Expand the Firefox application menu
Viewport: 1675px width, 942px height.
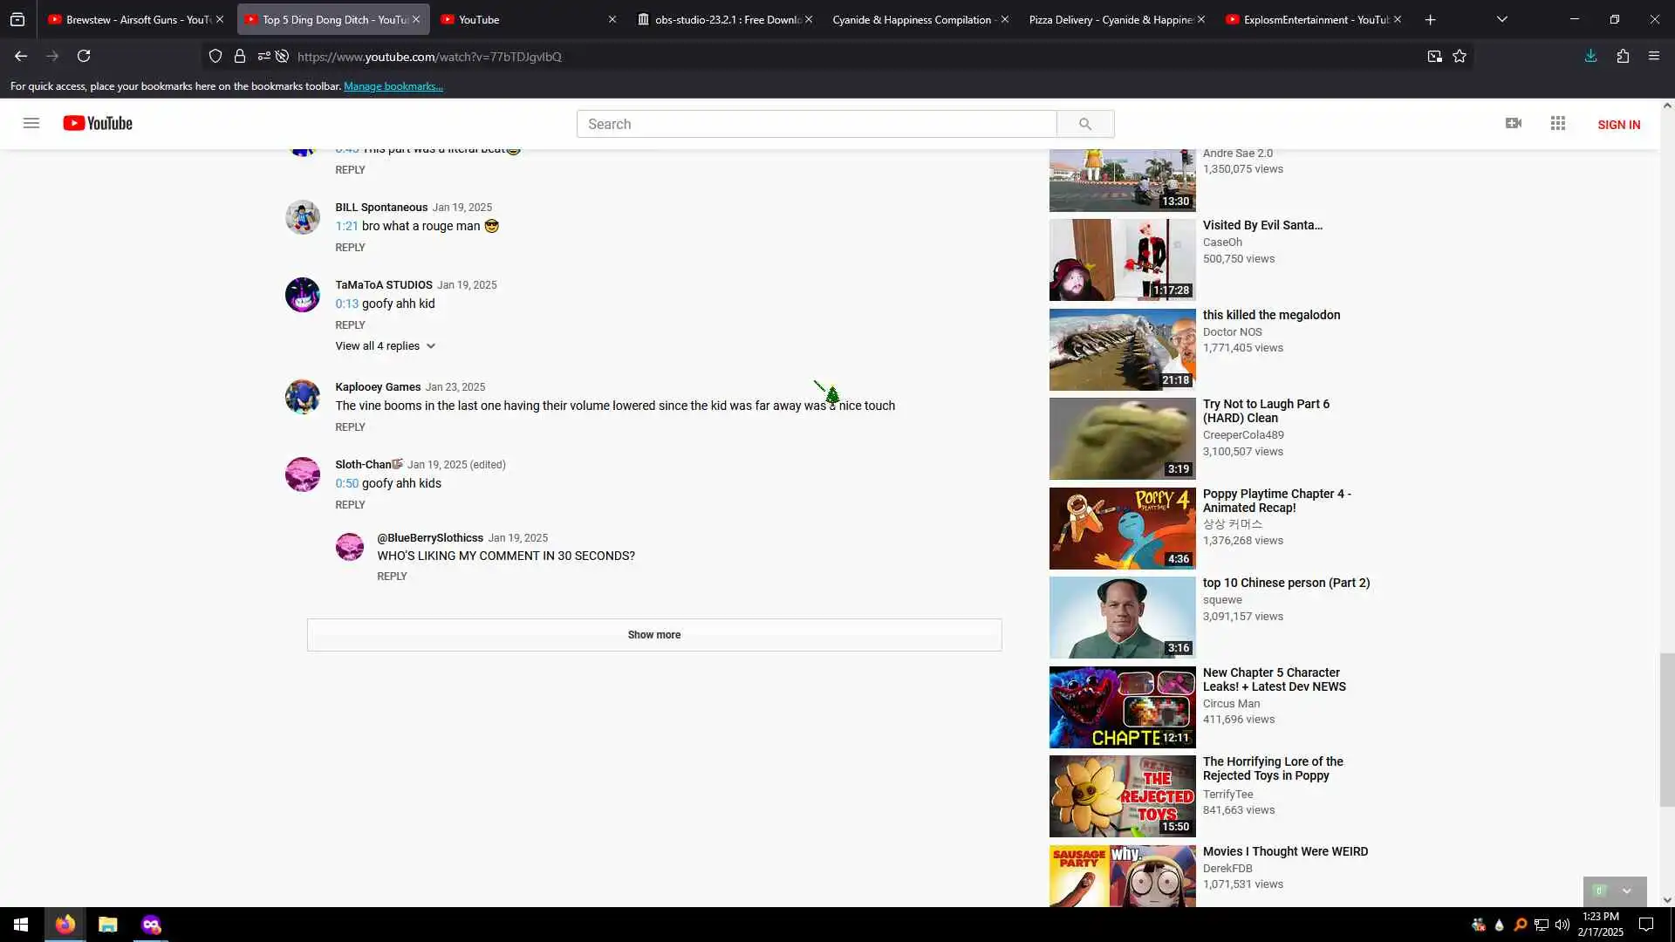(x=1654, y=57)
